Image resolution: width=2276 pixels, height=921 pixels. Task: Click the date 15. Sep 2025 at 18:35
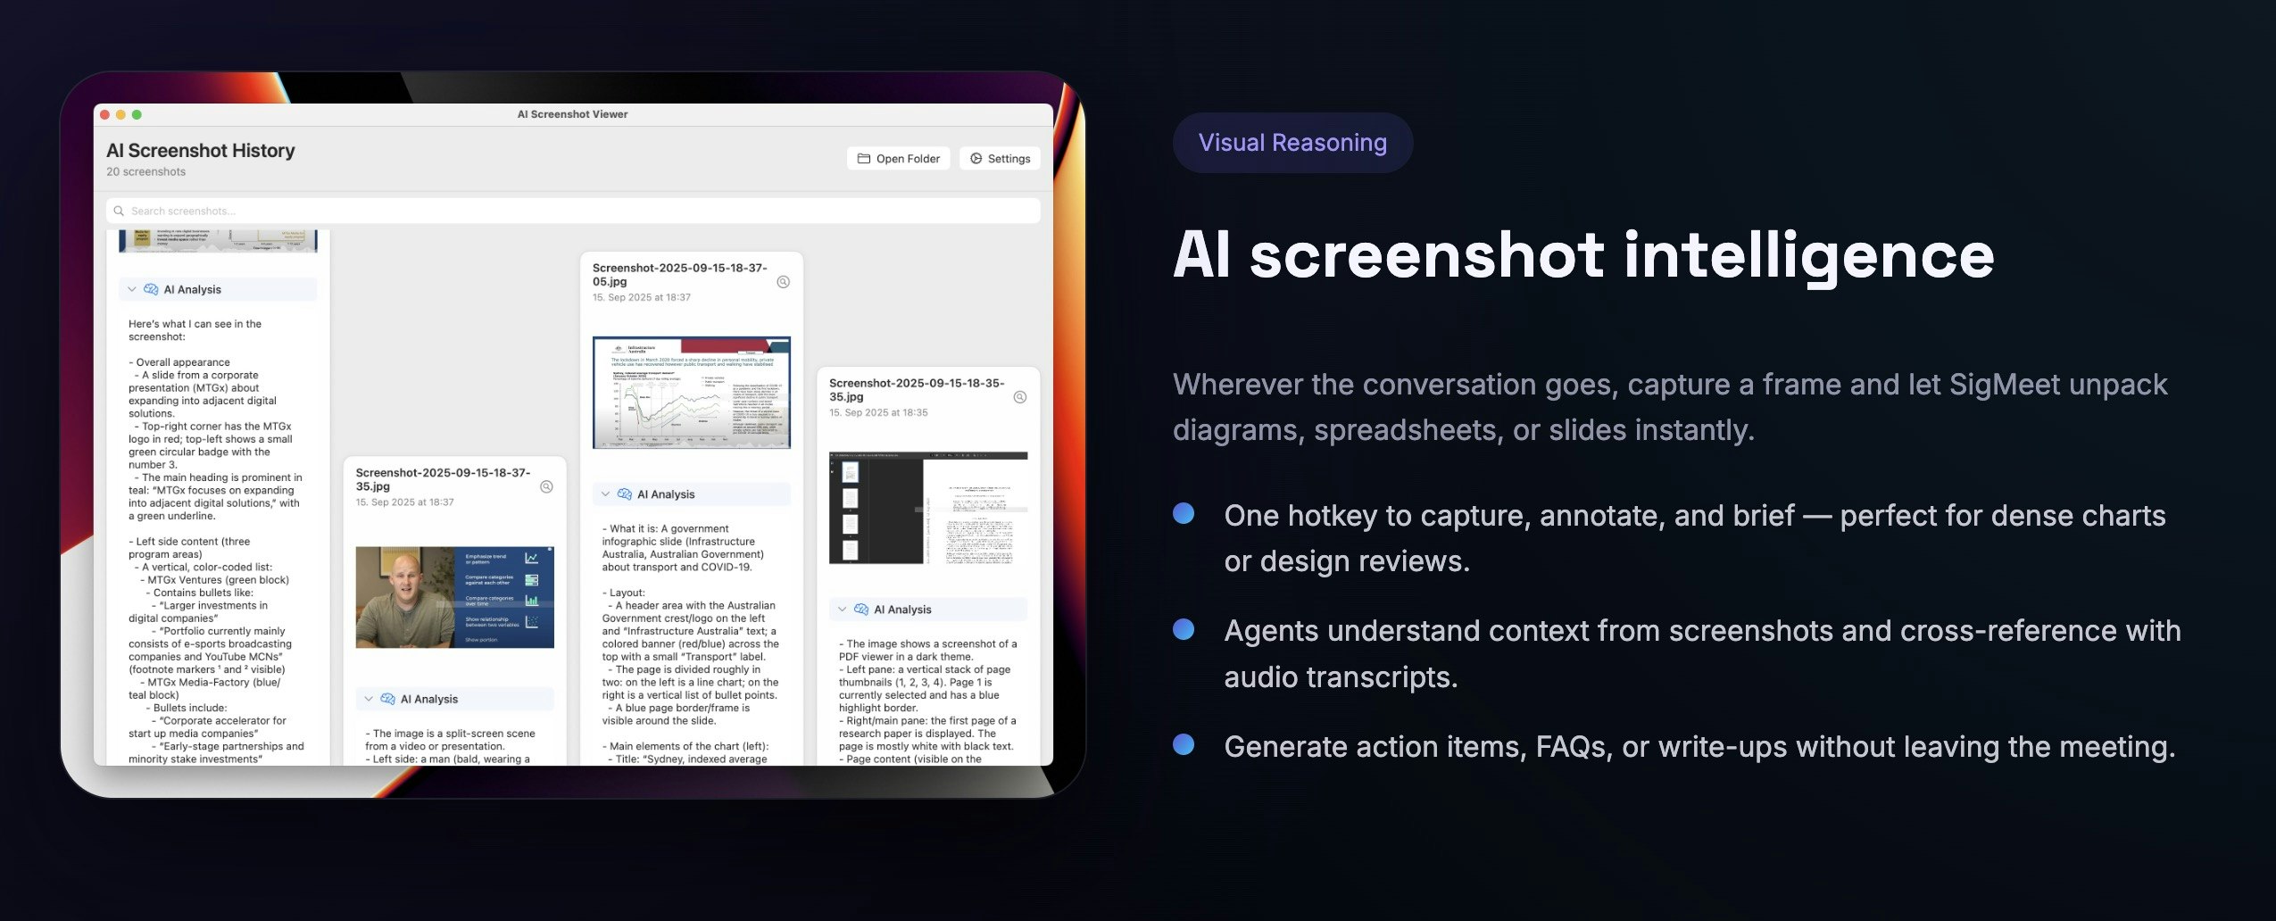[878, 412]
